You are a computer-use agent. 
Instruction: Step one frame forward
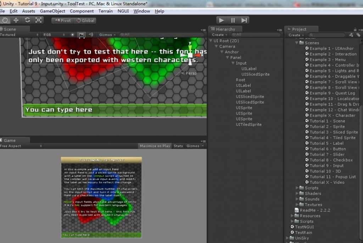point(244,20)
